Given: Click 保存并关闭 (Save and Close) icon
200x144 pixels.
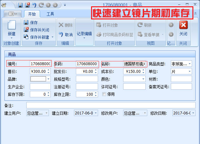Looking at the screenshot, I should 27,30.
